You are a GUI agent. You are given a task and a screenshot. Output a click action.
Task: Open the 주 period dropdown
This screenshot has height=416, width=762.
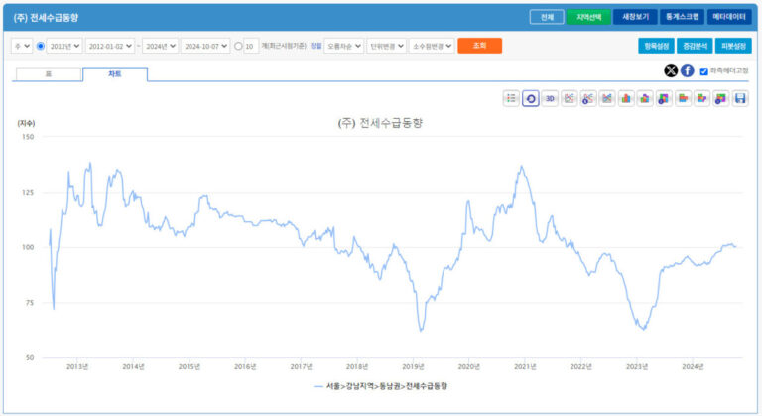pyautogui.click(x=22, y=46)
